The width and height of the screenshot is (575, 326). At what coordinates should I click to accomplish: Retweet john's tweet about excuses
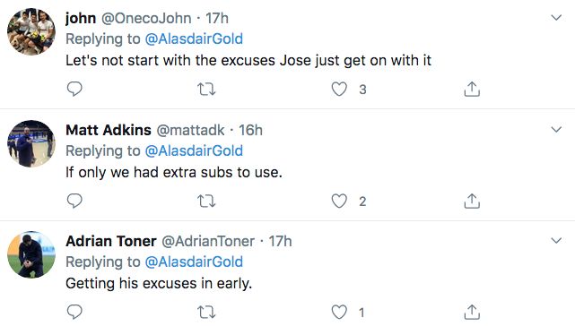[x=206, y=90]
